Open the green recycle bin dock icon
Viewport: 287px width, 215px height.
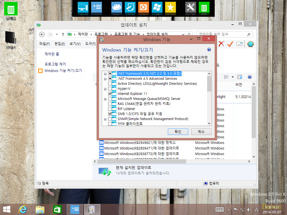click(x=204, y=7)
